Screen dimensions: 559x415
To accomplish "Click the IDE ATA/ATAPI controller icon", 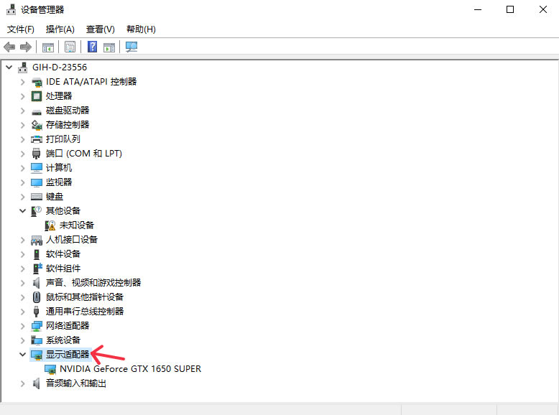I will click(x=37, y=83).
